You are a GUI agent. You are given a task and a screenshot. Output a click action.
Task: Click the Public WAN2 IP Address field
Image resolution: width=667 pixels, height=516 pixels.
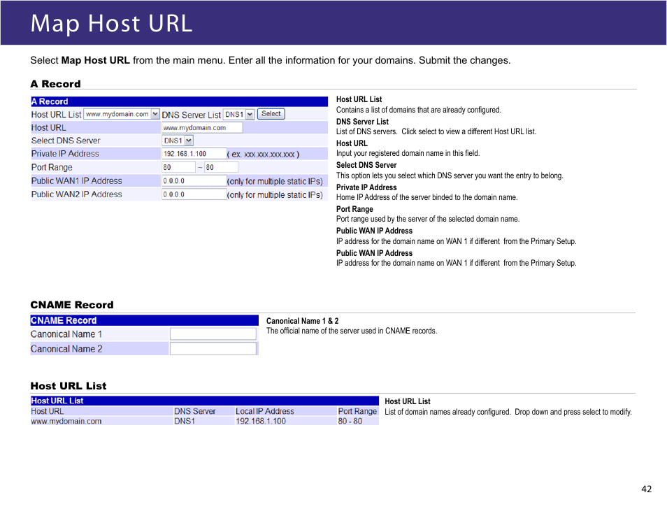(x=194, y=194)
